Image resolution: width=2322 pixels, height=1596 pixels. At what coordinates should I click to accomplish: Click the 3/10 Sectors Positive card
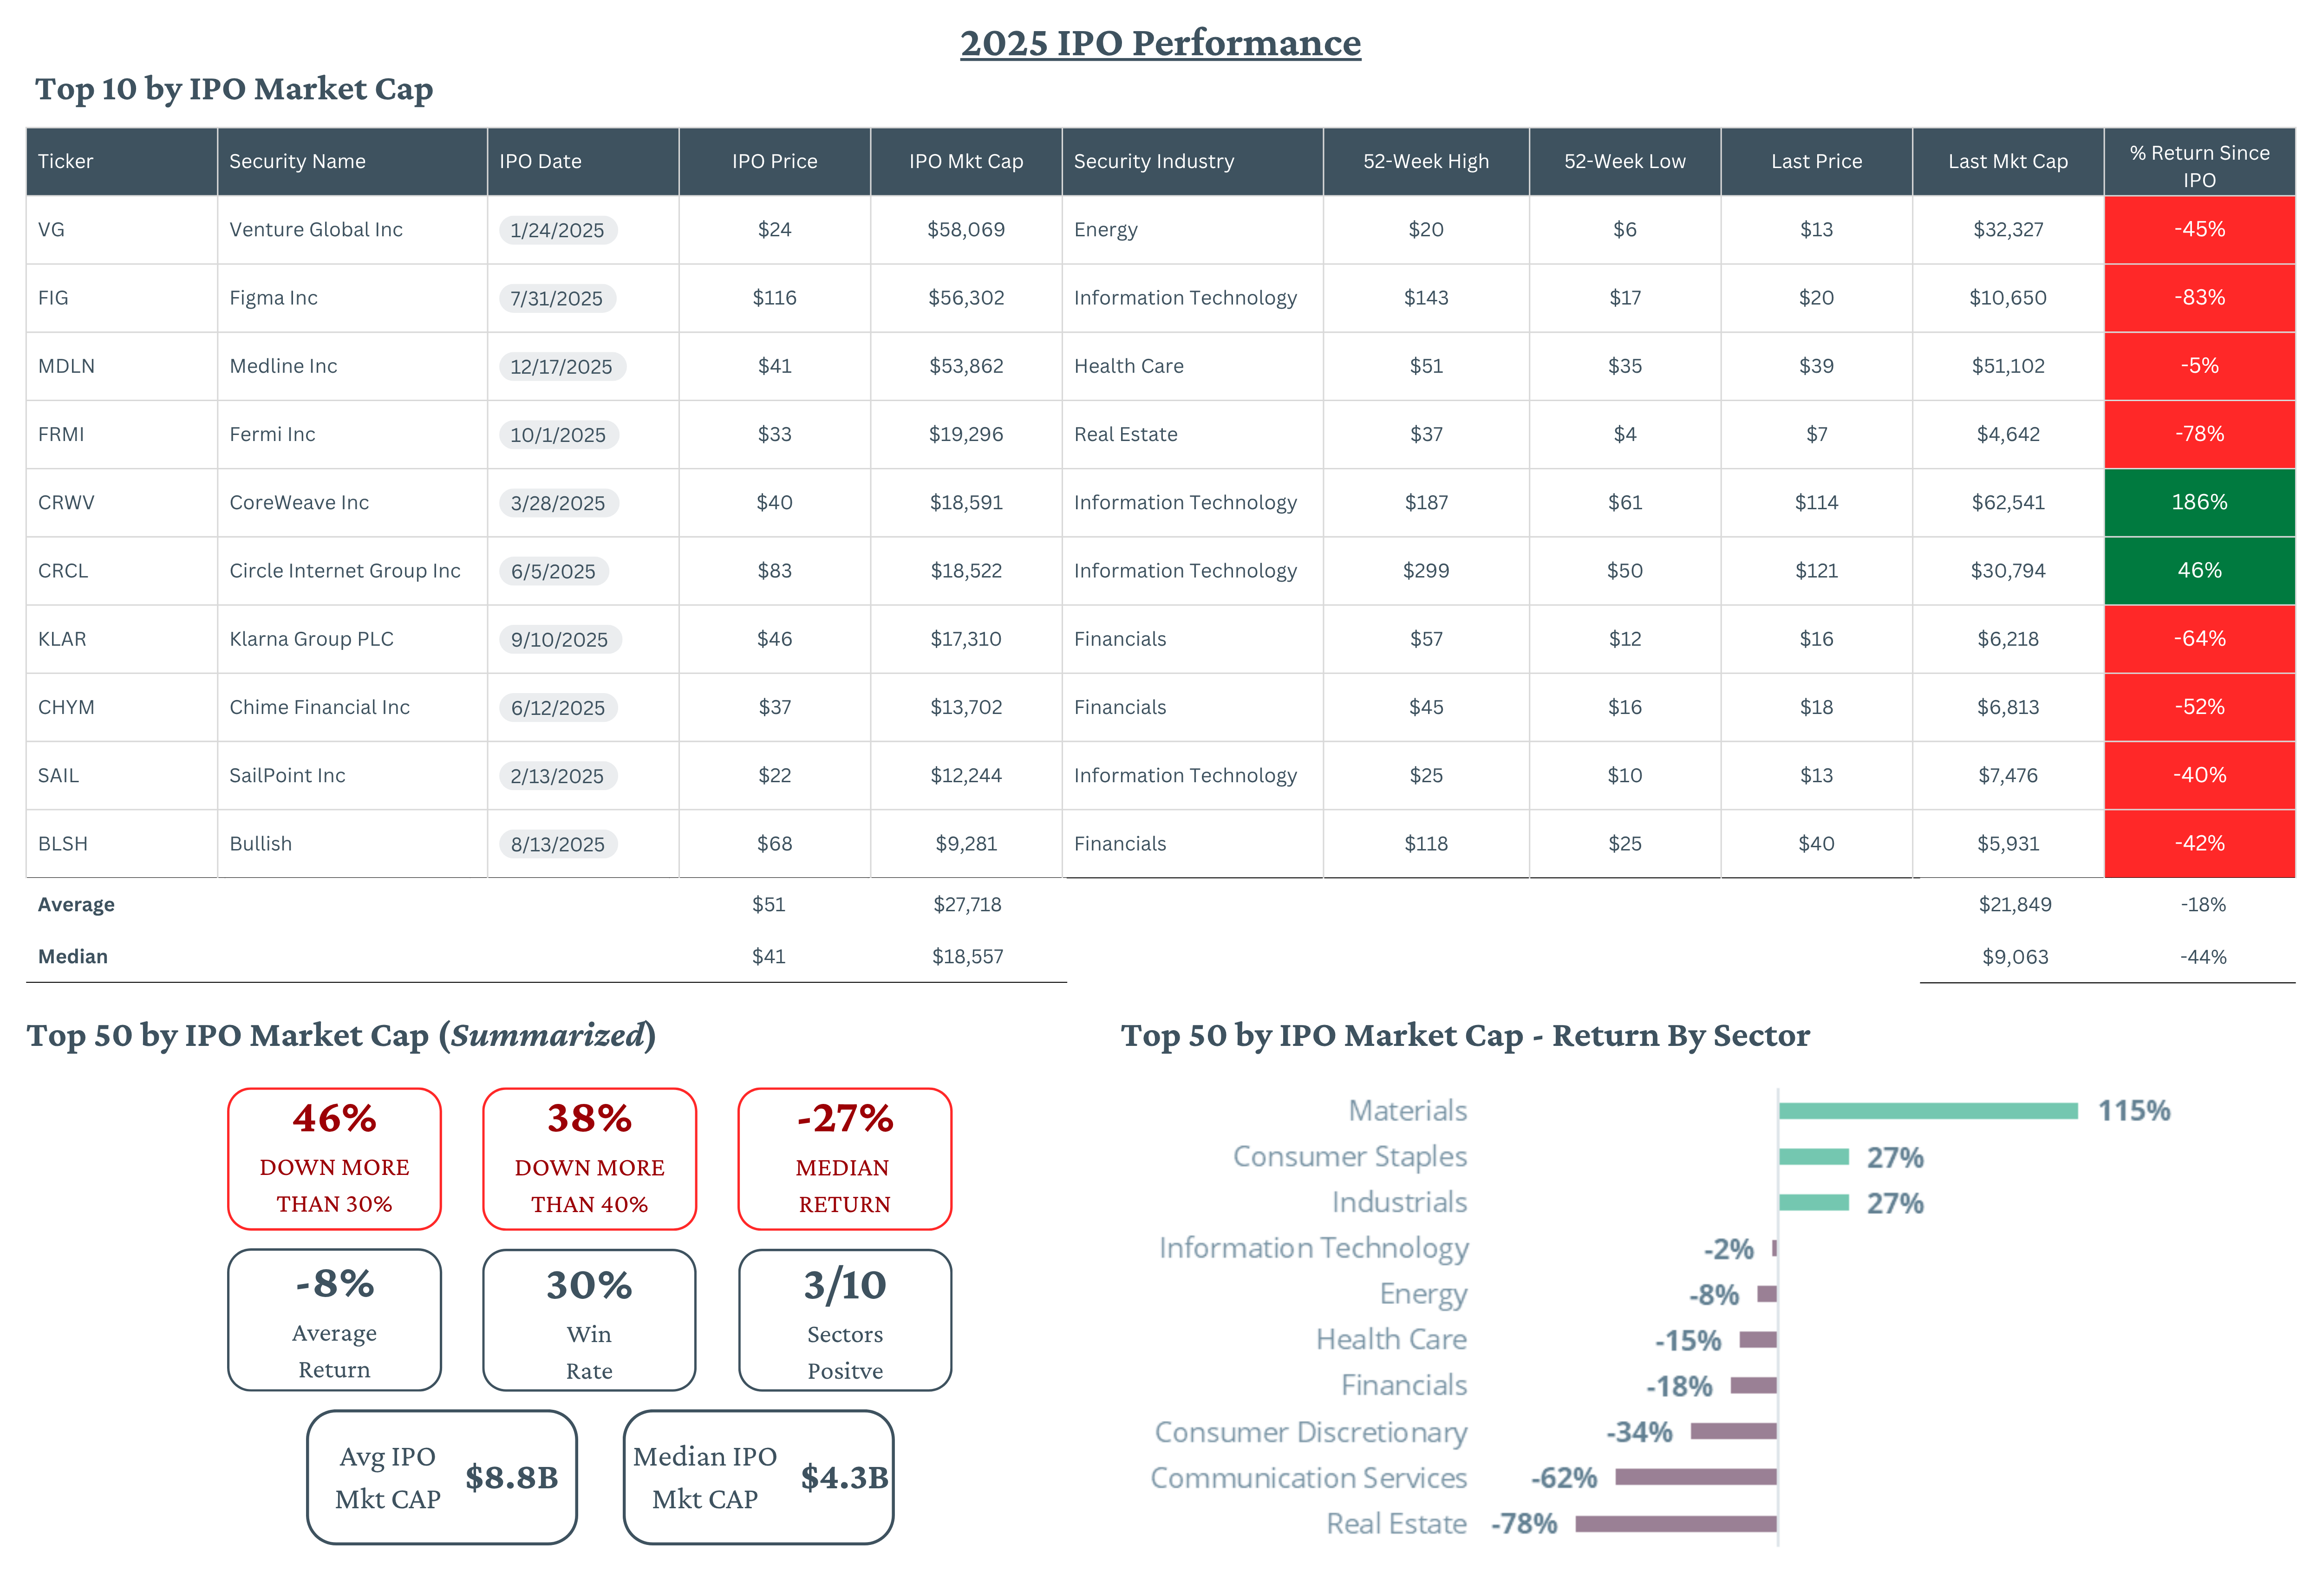(844, 1320)
